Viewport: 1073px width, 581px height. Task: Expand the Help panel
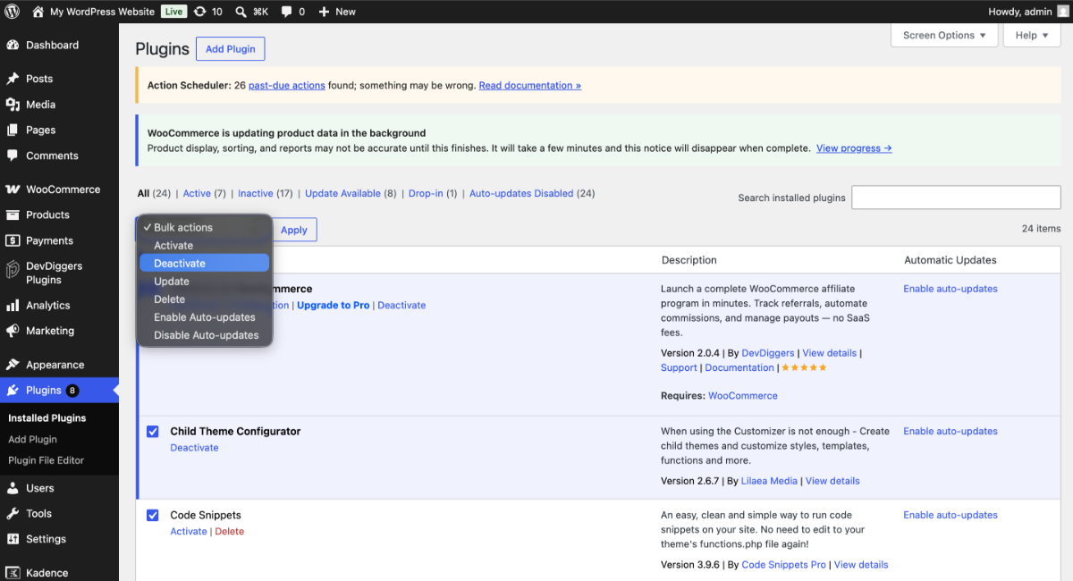pos(1032,36)
